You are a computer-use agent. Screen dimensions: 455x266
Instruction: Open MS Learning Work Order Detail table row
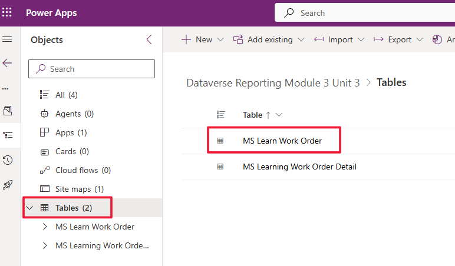click(299, 167)
